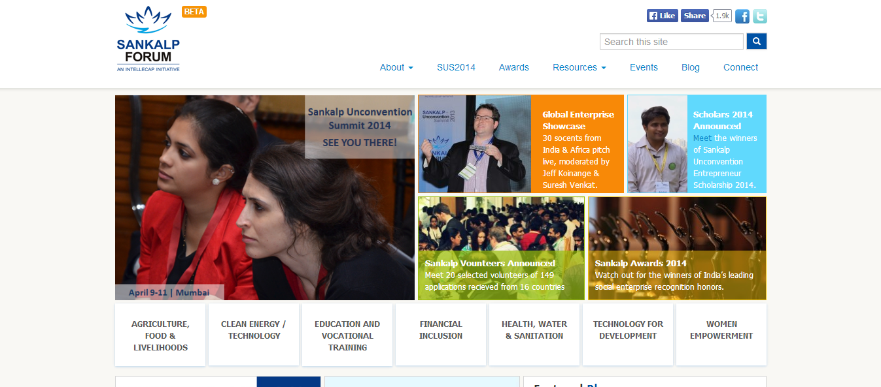
Task: Open the SUS2014 menu item
Action: [456, 67]
